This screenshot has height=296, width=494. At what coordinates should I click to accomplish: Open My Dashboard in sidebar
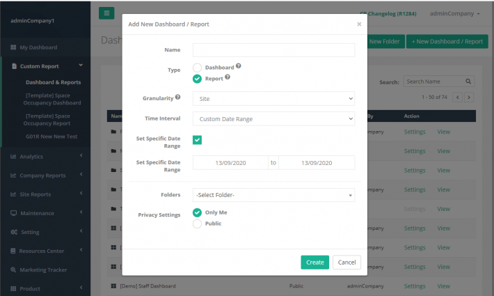pos(38,47)
